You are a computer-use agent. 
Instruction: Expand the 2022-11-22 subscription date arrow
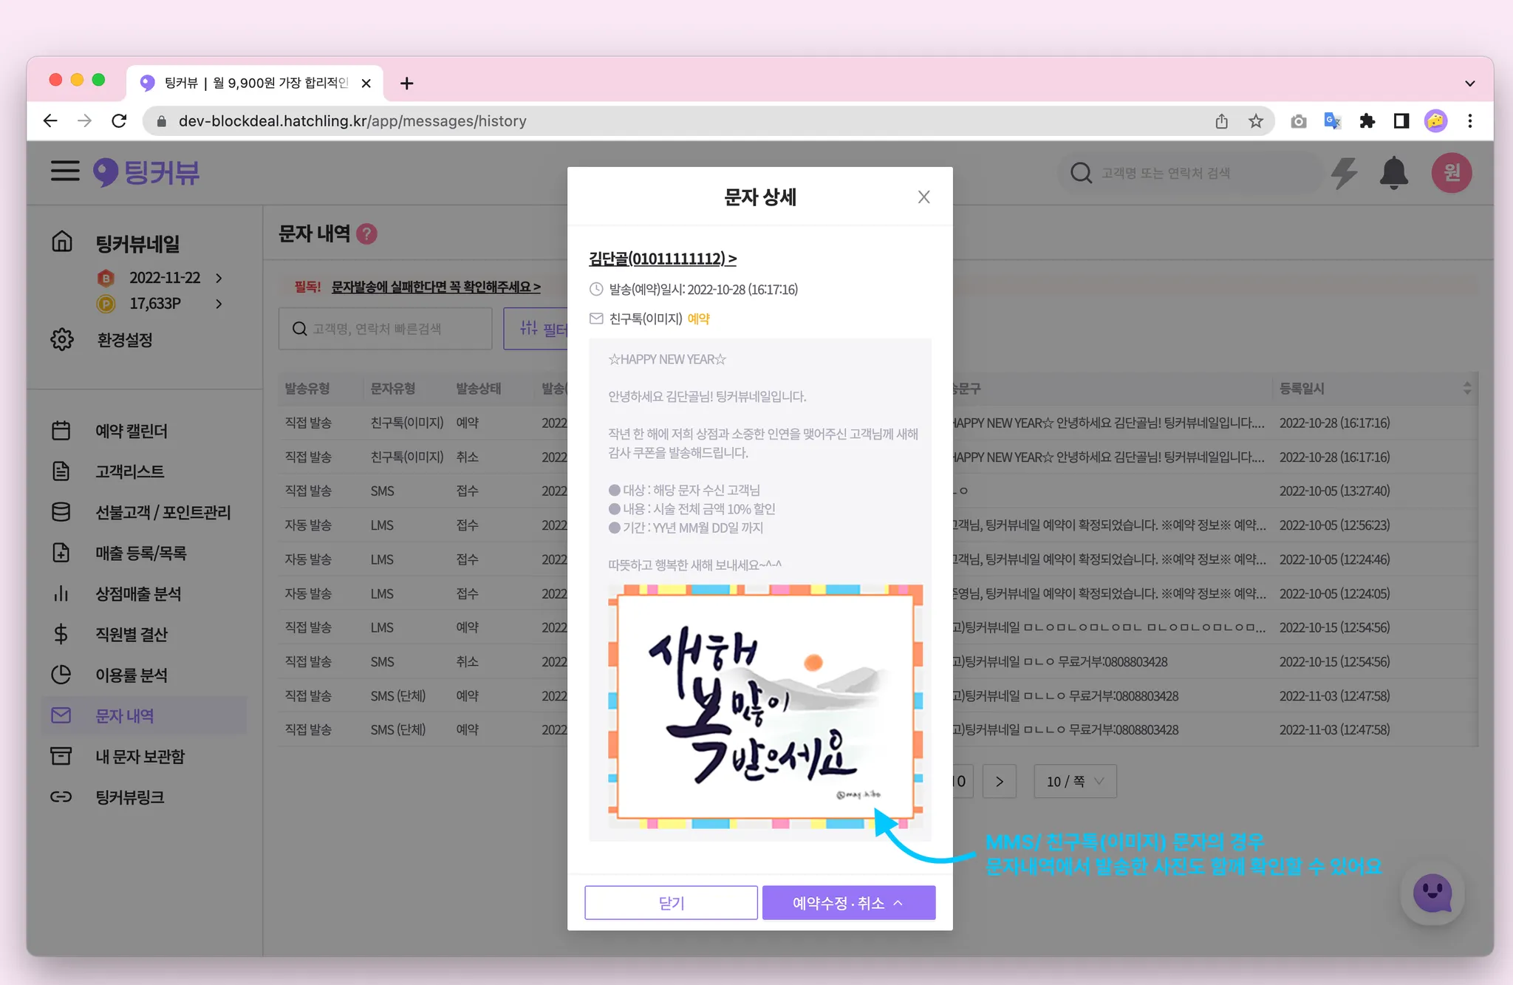(219, 278)
